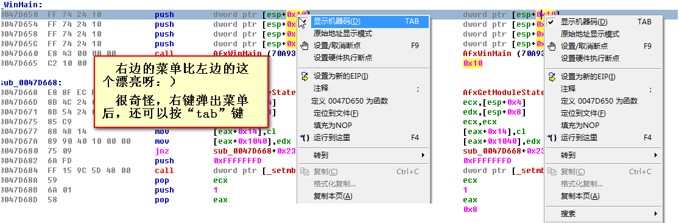
Task: Select the 0047D65C push instruction row
Action: (x=149, y=44)
